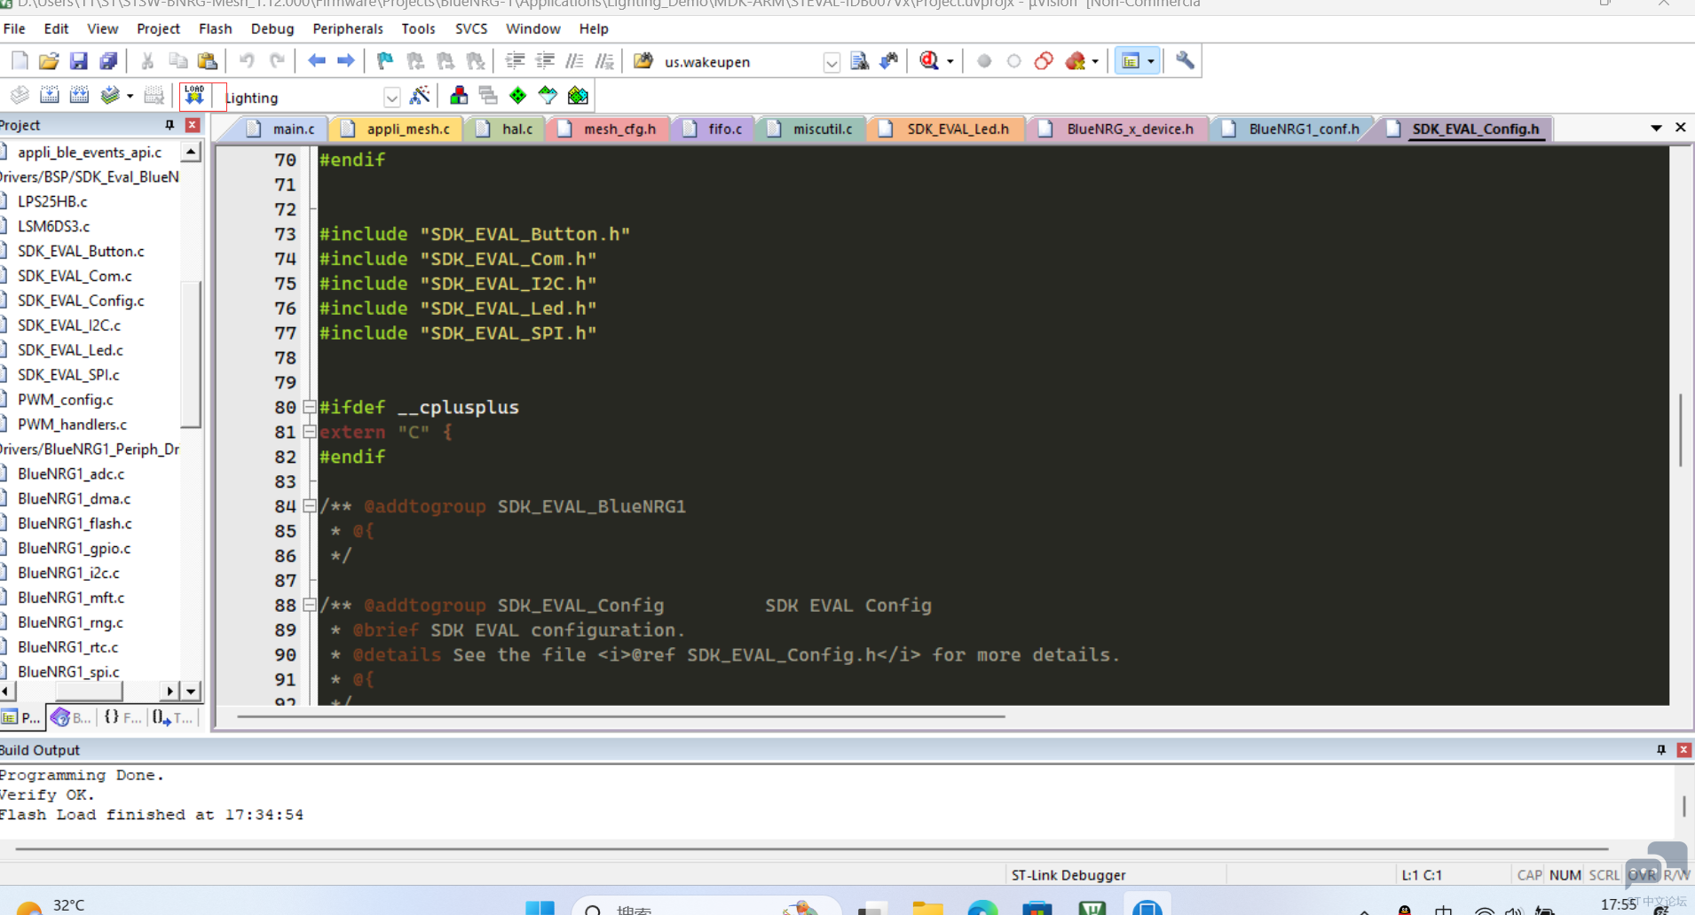Screen dimensions: 1695x915
Task: Insert a bookmark with the flag icon
Action: coord(385,61)
